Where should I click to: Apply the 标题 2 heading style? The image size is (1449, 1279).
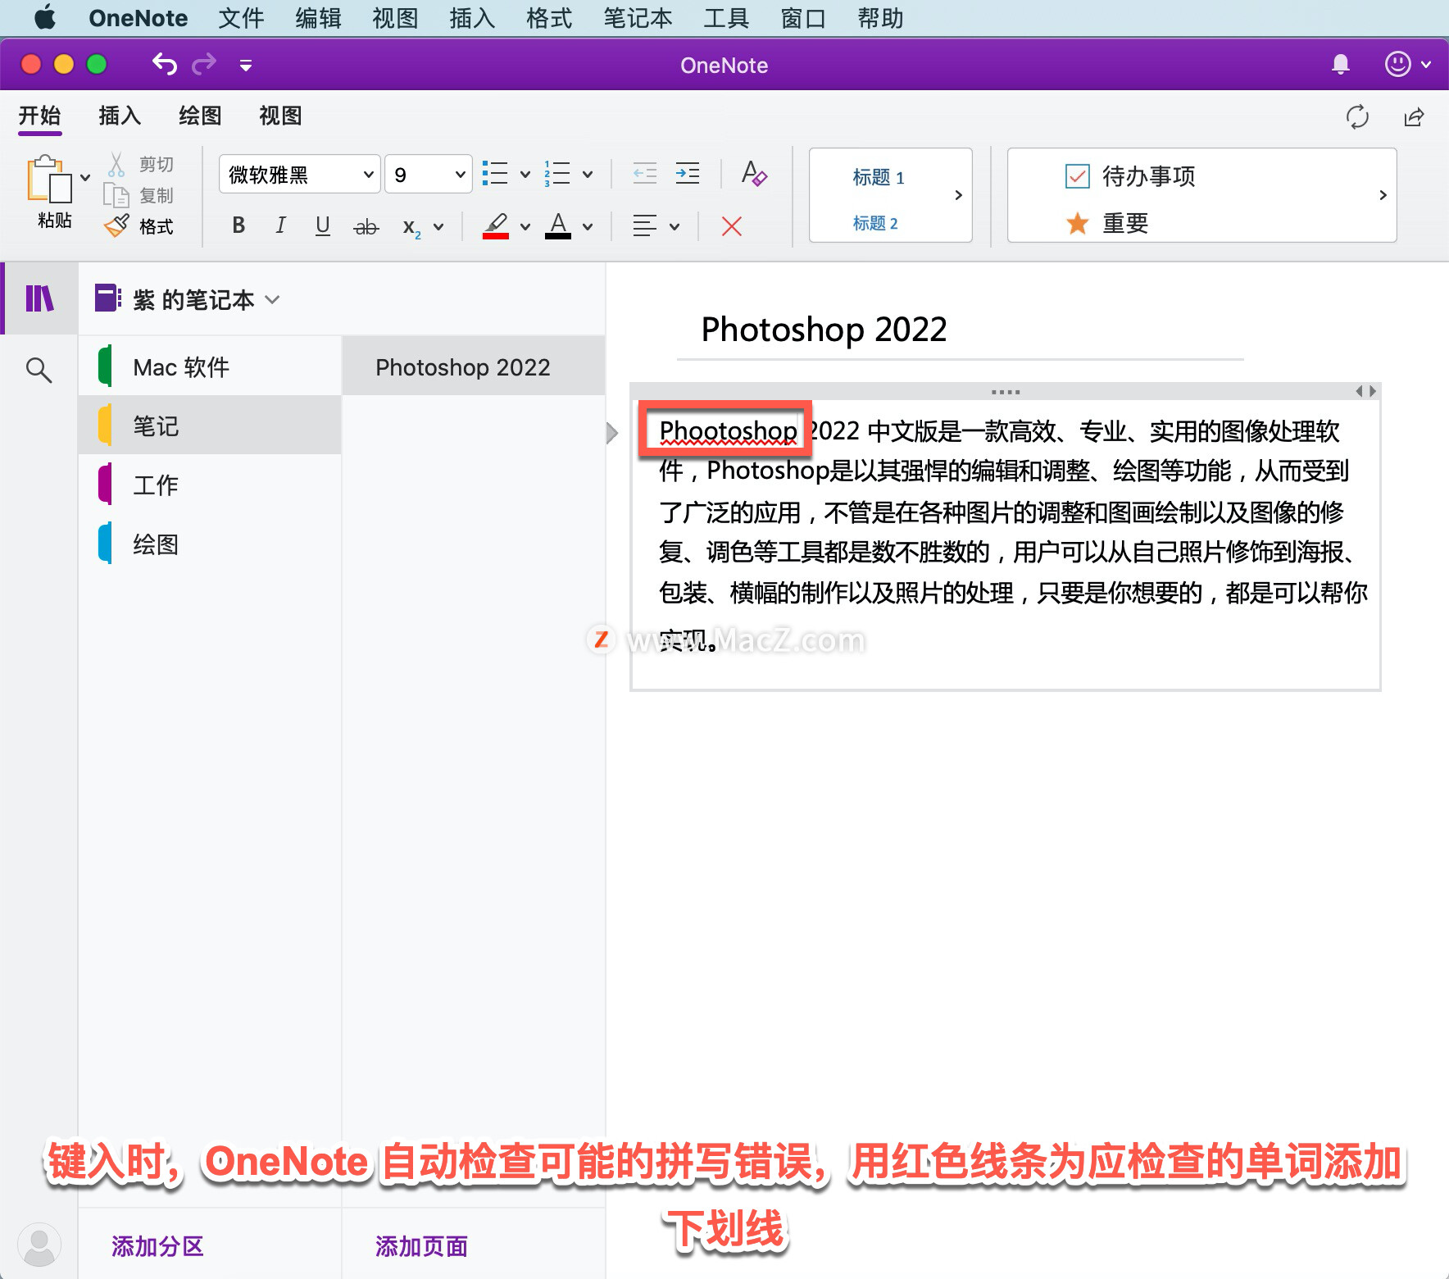click(x=875, y=223)
